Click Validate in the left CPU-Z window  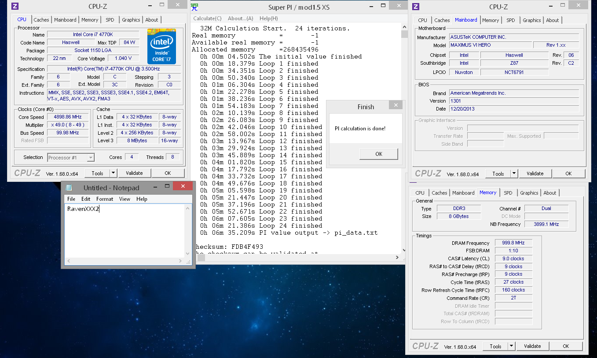click(134, 173)
